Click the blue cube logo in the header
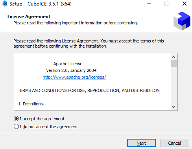Image resolution: width=192 pixels, height=149 pixels. (182, 21)
